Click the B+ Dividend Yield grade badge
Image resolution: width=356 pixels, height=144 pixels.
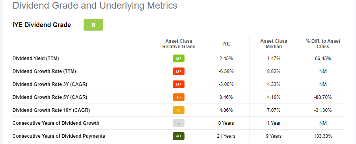tap(179, 58)
